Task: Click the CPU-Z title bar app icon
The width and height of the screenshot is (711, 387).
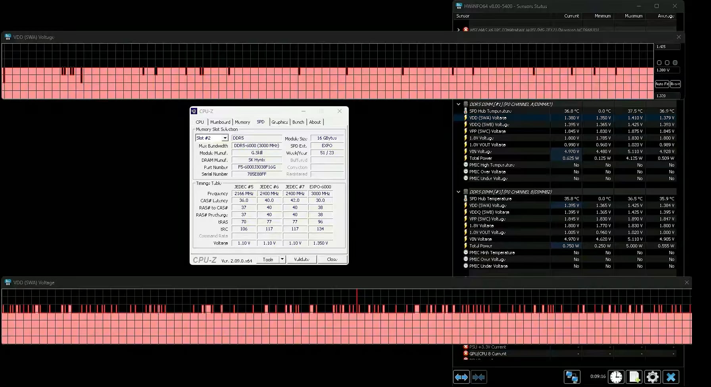Action: (x=194, y=111)
